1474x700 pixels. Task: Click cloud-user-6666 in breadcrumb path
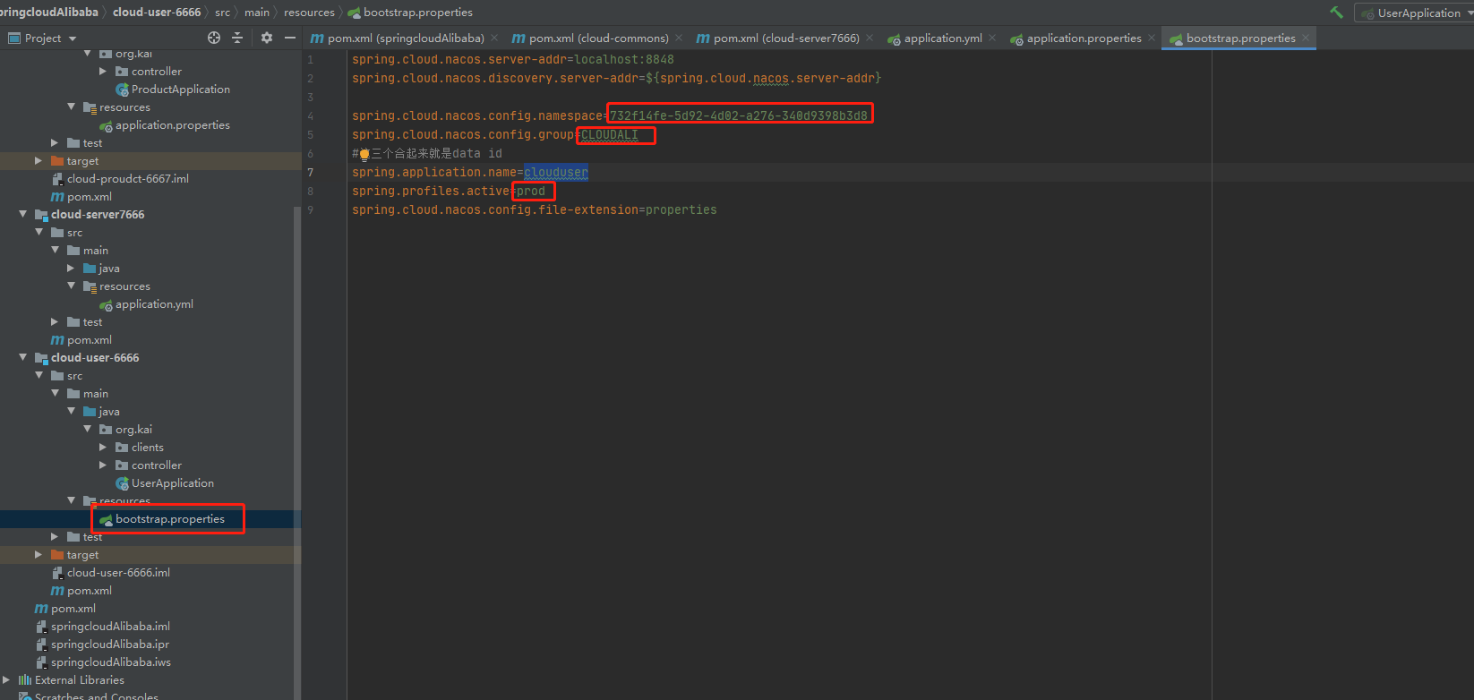[x=157, y=13]
